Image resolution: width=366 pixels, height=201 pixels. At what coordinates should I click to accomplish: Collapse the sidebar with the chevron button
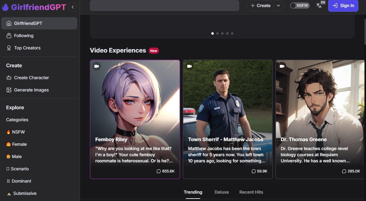pyautogui.click(x=73, y=7)
